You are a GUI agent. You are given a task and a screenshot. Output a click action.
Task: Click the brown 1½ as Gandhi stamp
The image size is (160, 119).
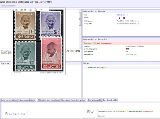(25, 26)
